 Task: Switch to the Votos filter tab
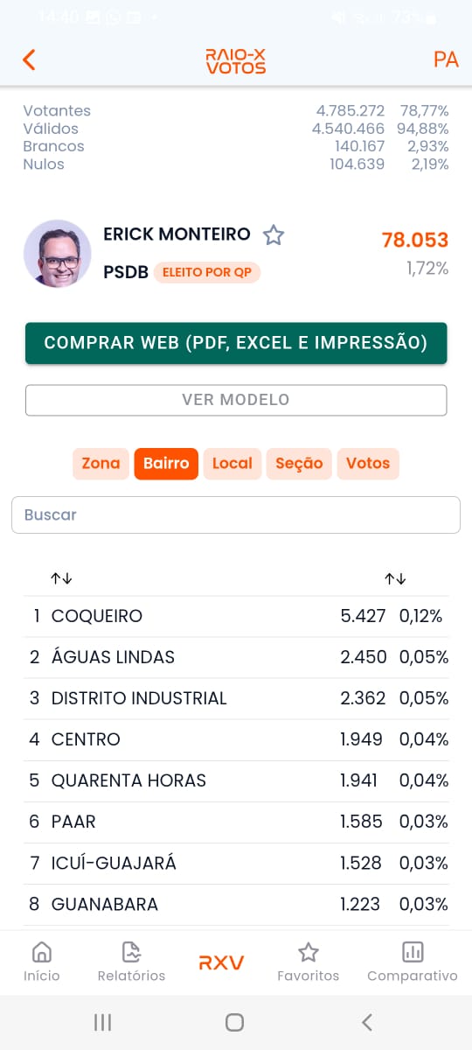(x=368, y=464)
